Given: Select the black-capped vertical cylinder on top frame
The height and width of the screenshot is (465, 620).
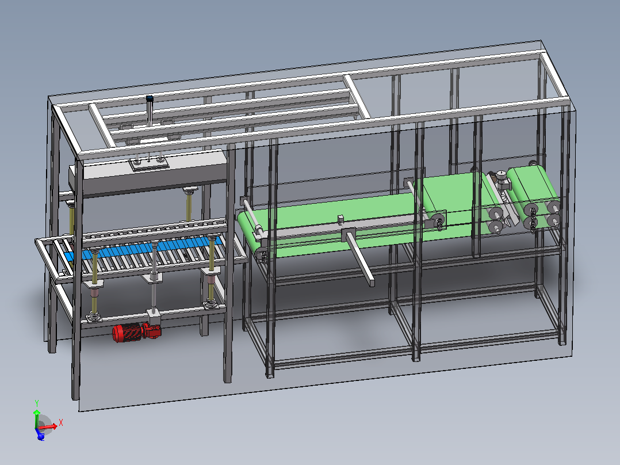Looking at the screenshot, I should (150, 111).
